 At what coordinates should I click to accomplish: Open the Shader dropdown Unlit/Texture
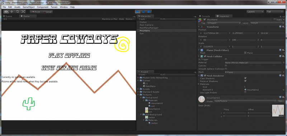(245, 101)
